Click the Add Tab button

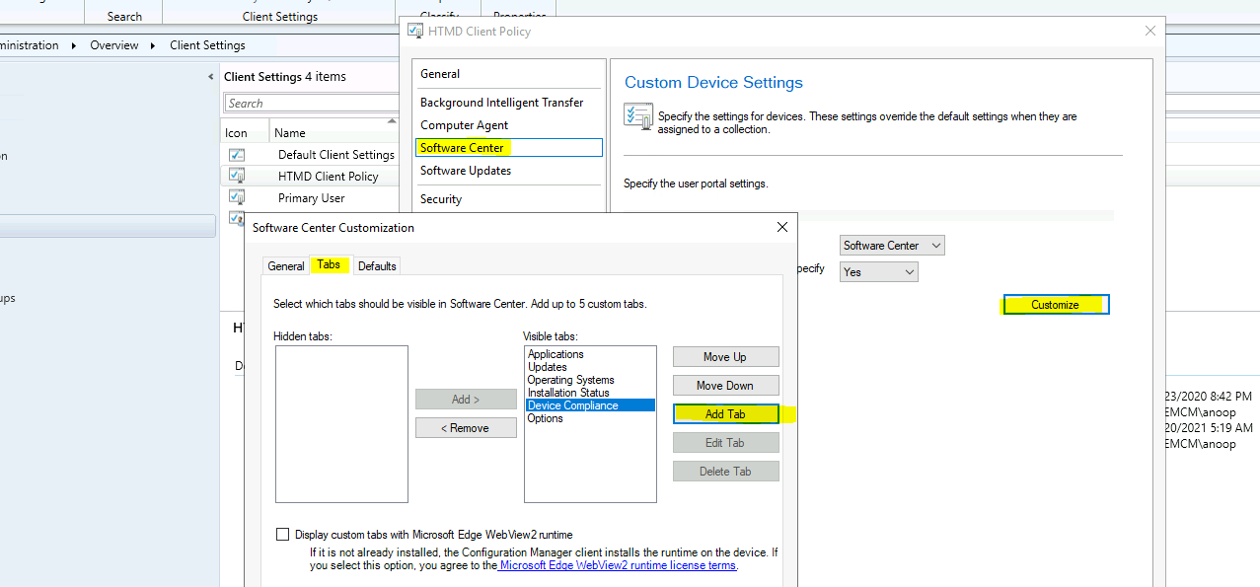pos(725,414)
